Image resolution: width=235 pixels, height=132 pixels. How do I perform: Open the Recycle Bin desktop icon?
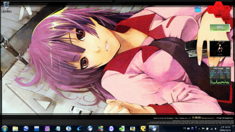(x=6, y=7)
